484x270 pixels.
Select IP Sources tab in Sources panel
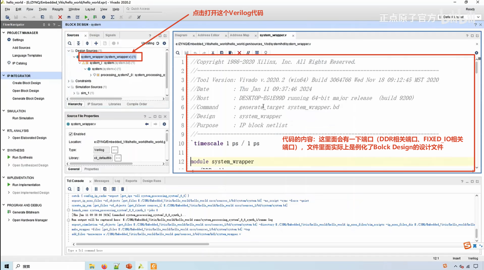point(95,104)
